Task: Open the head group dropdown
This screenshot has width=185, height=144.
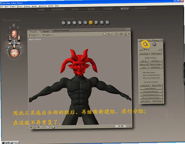Action: pos(150,49)
